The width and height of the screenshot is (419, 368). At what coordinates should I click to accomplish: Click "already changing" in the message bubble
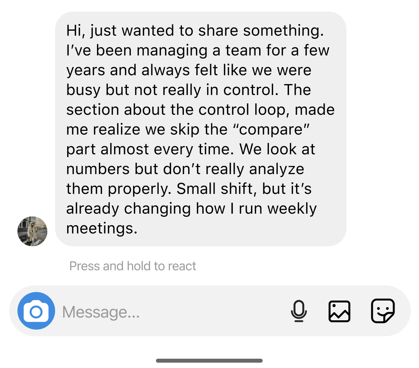click(128, 208)
